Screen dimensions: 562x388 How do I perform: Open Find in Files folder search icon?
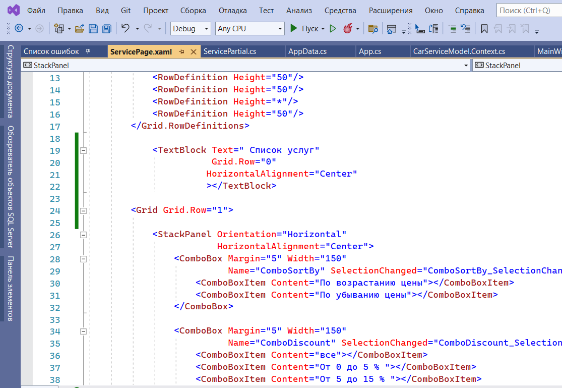click(373, 29)
